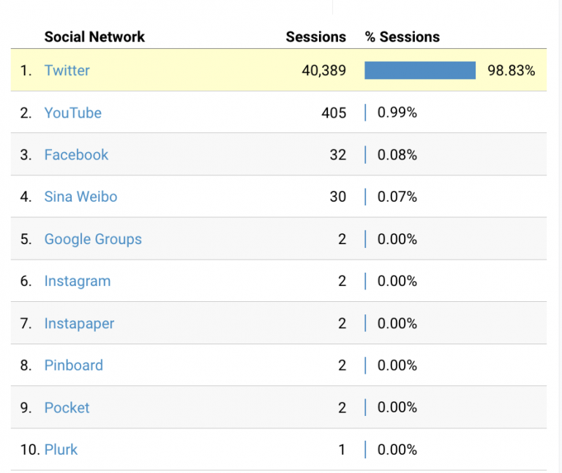Screen dimensions: 562x473
Task: Click the 405 sessions value for YouTube
Action: coord(334,113)
